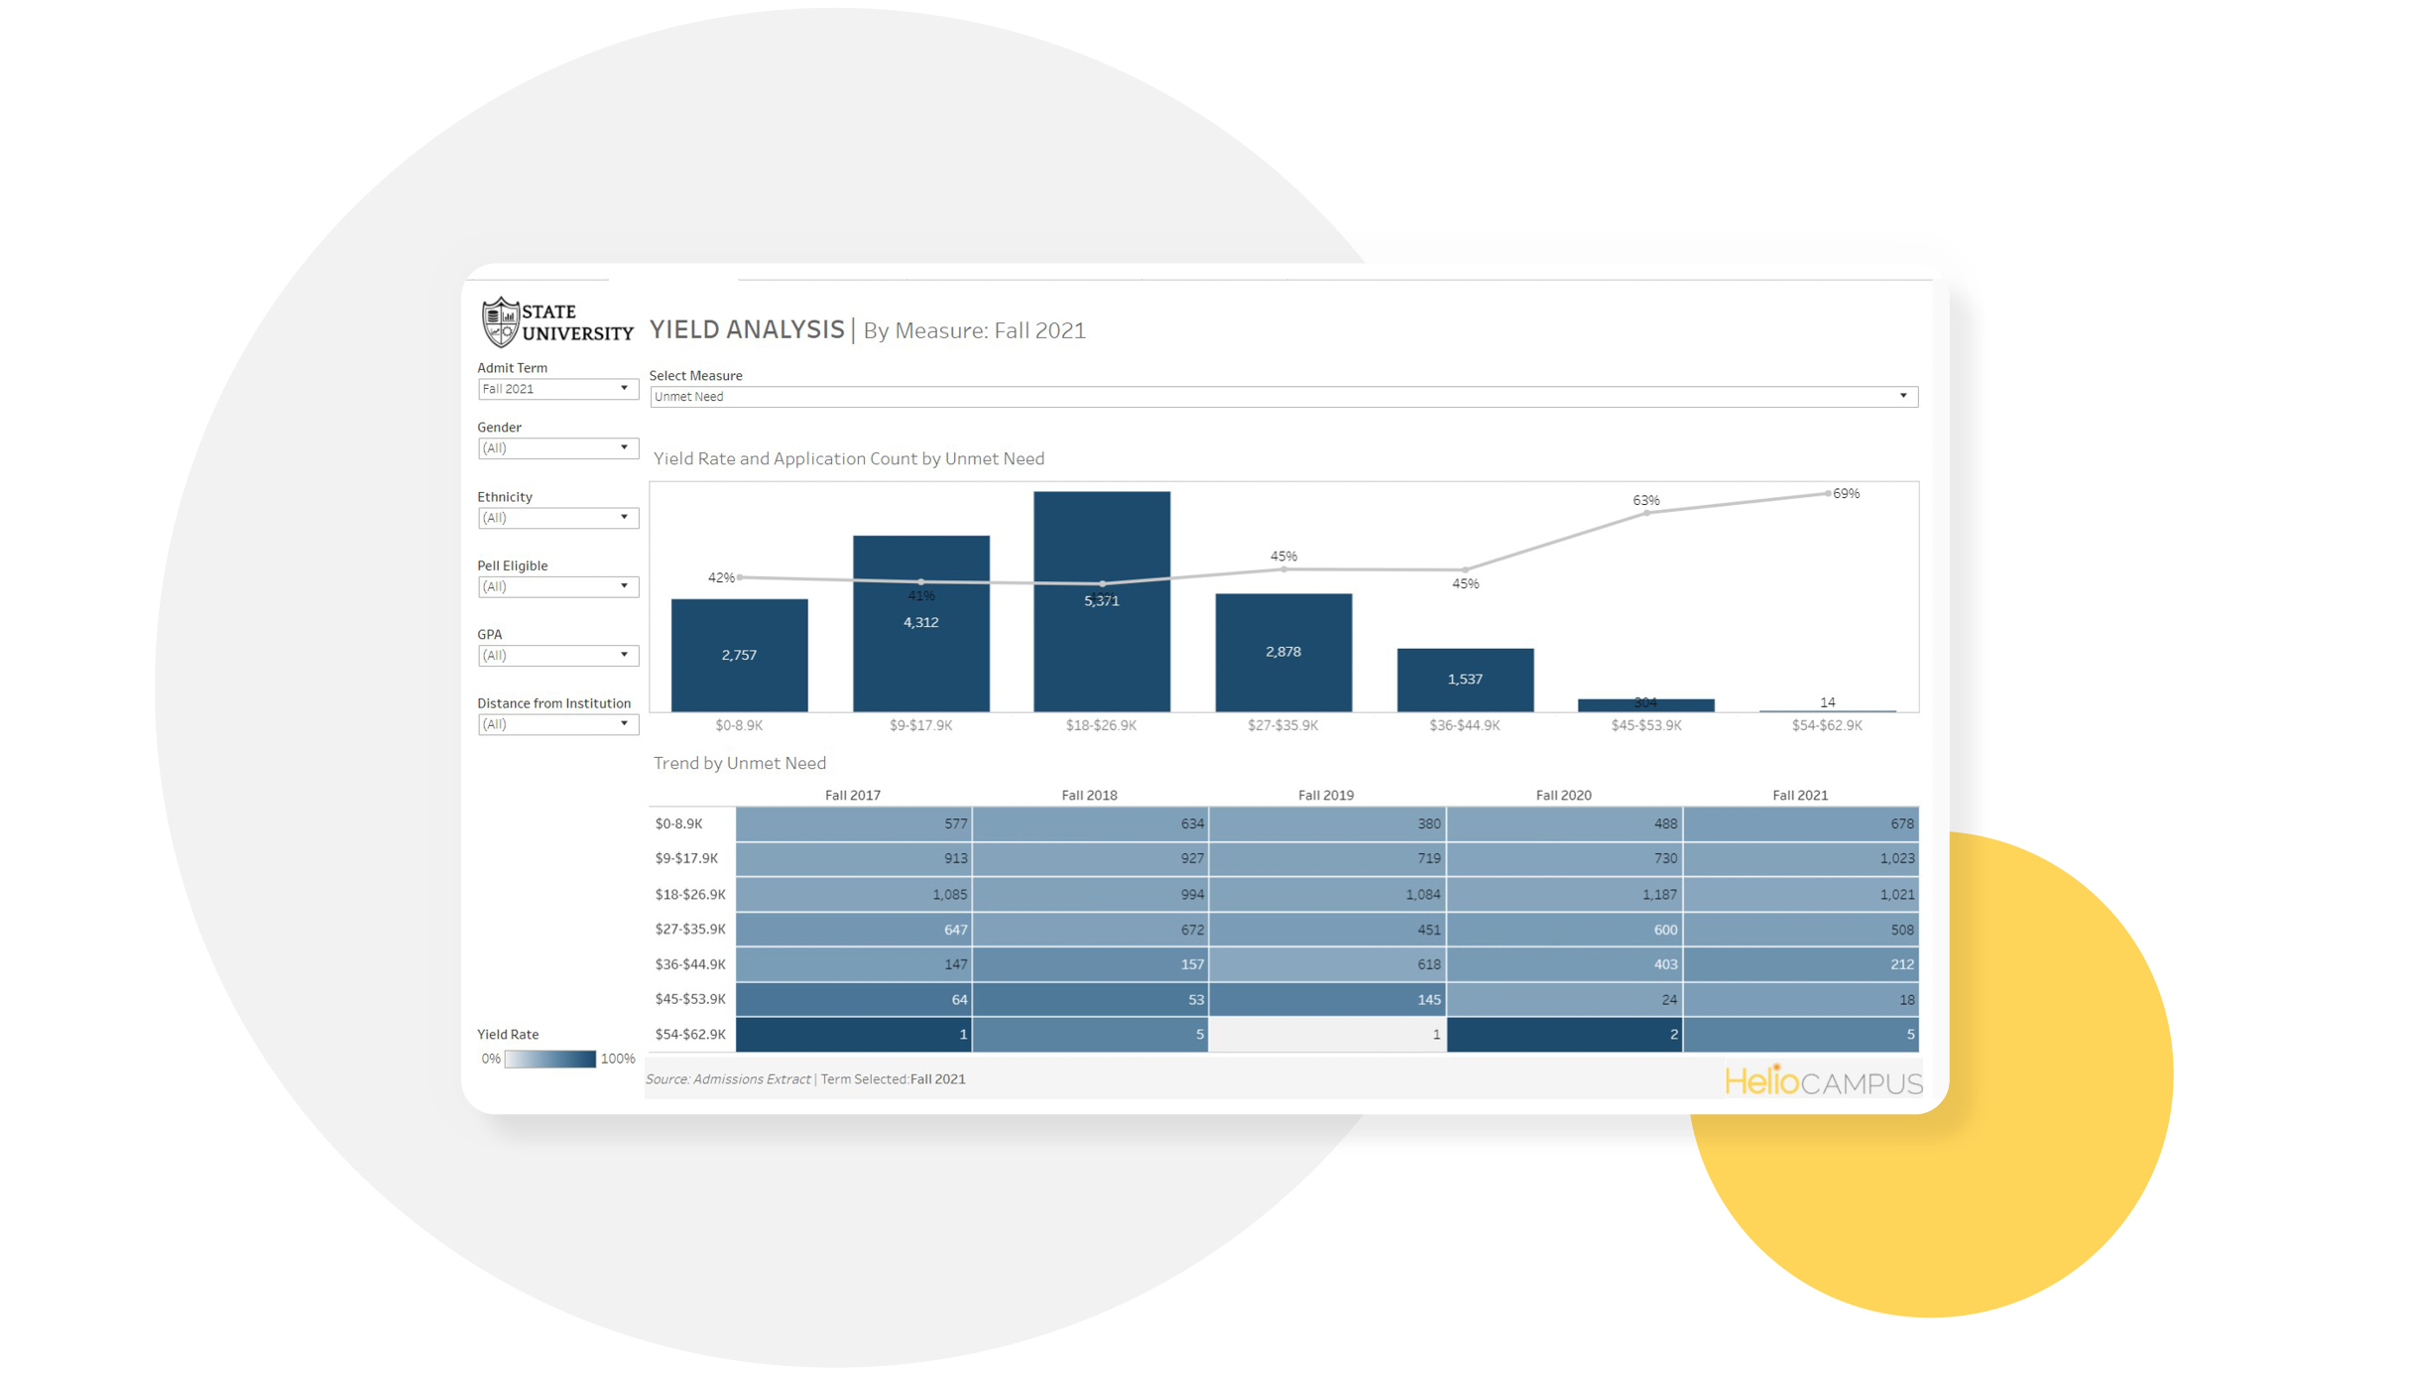Click the dark cell showing 2 in Fall 2020
The image size is (2411, 1378).
[x=1565, y=1035]
